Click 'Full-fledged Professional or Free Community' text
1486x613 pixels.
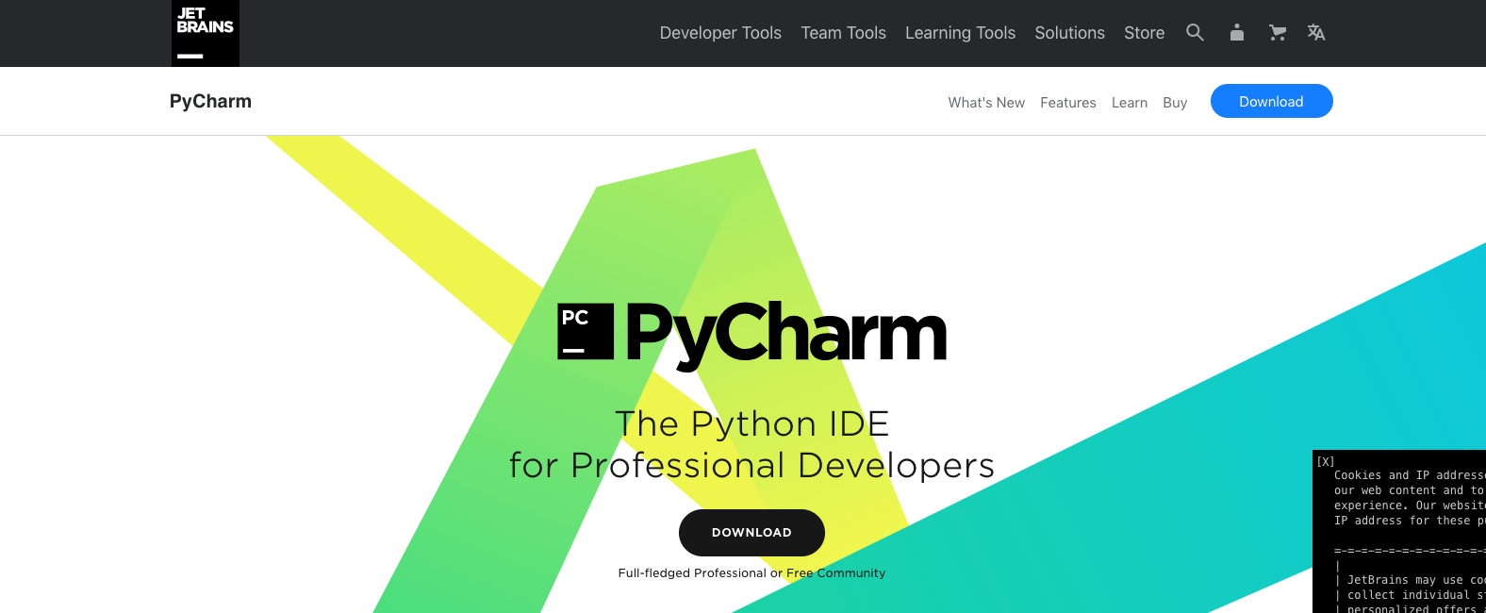click(x=751, y=572)
